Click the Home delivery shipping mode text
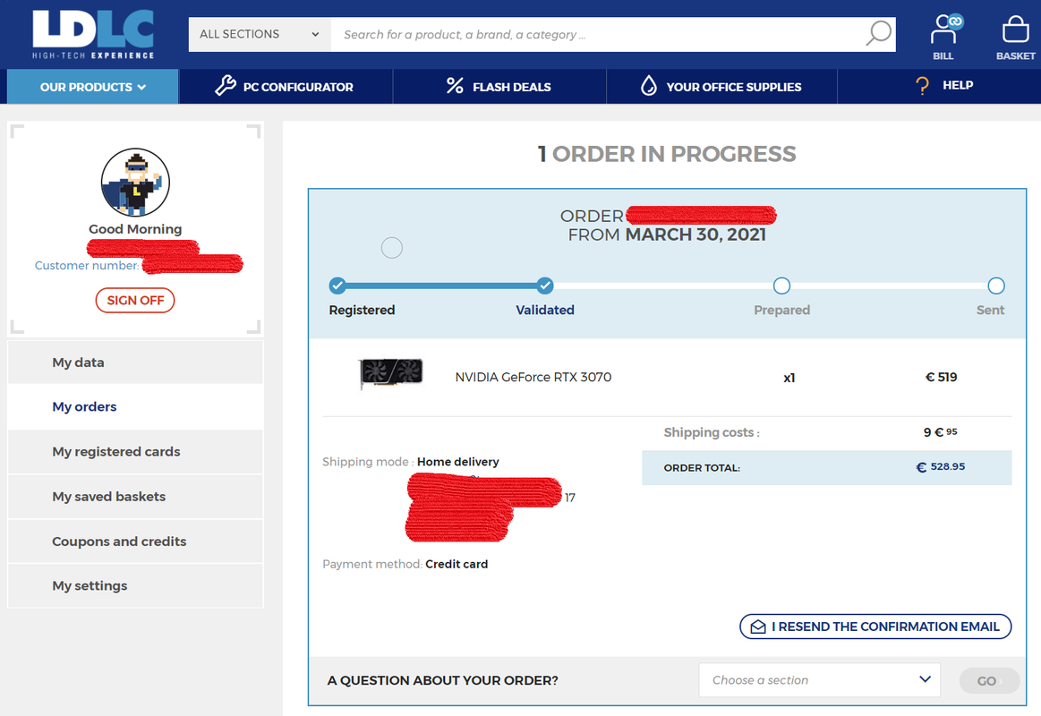This screenshot has height=716, width=1041. 458,462
